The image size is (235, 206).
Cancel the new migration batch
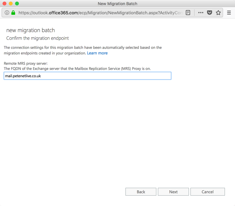(208, 192)
